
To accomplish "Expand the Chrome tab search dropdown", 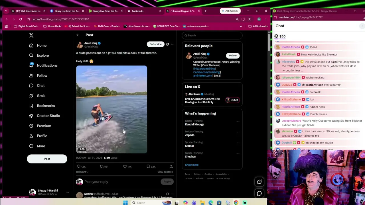I will (x=6, y=11).
